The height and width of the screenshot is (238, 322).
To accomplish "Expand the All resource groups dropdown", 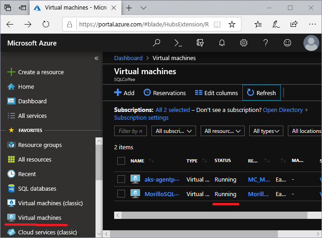I will [222, 131].
